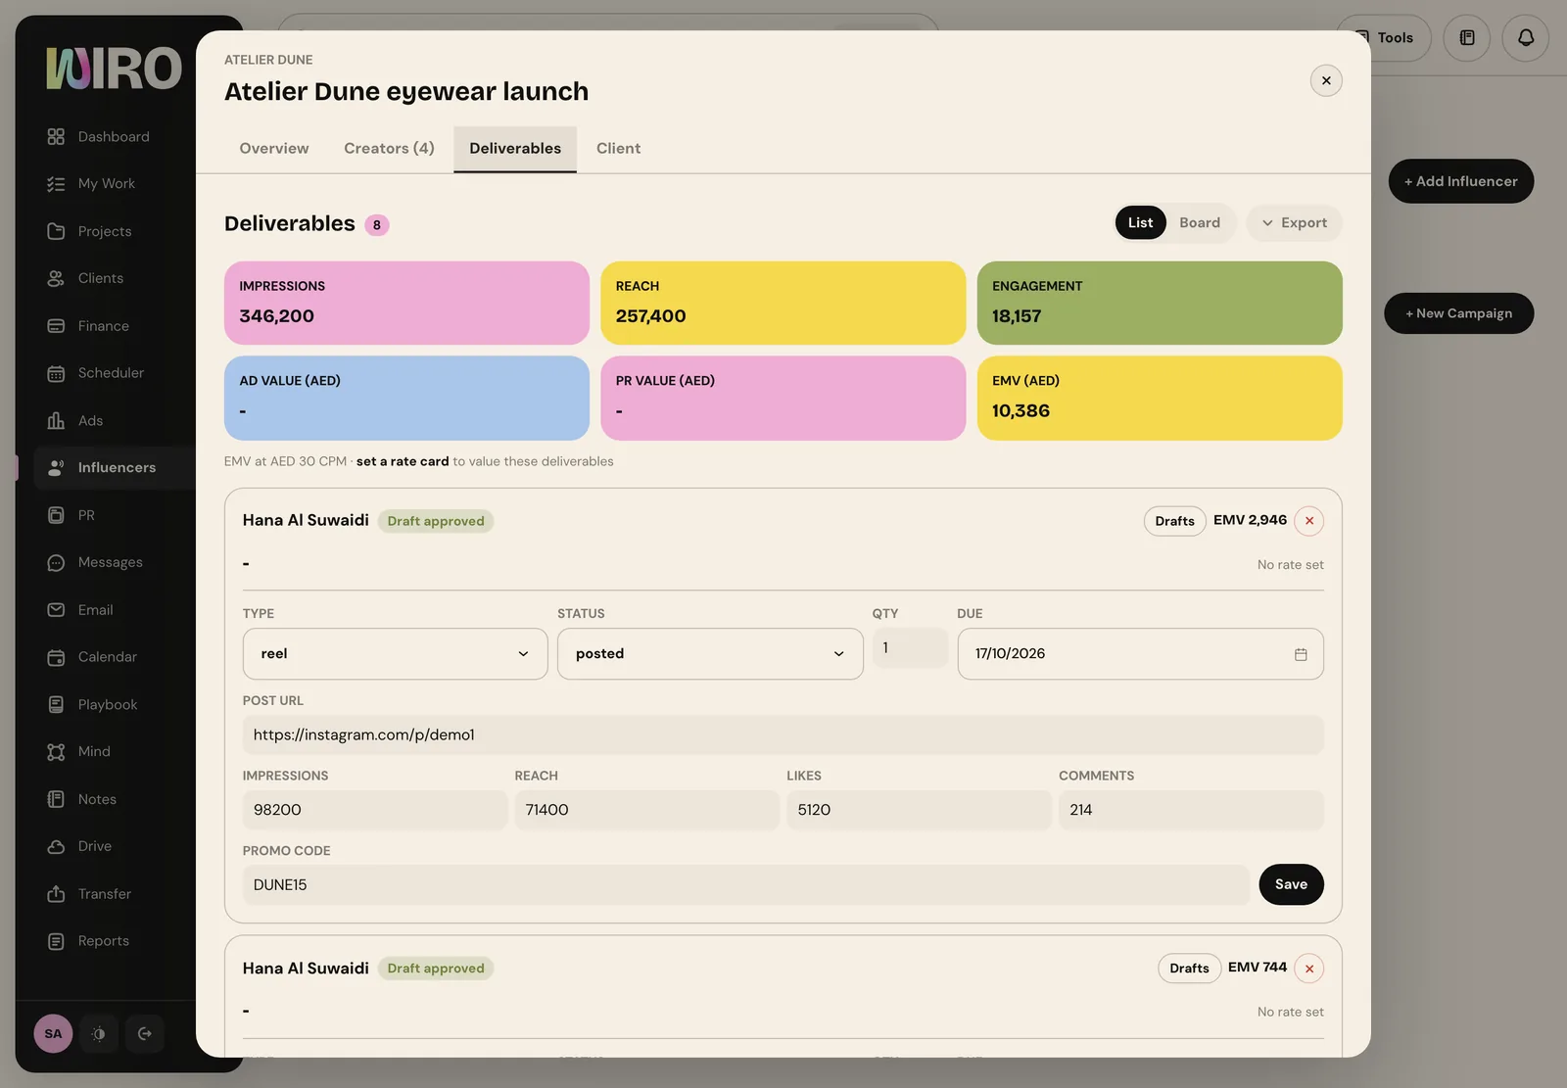Switch to the Creators (4) tab
Screen dimensions: 1567x1088
click(389, 148)
